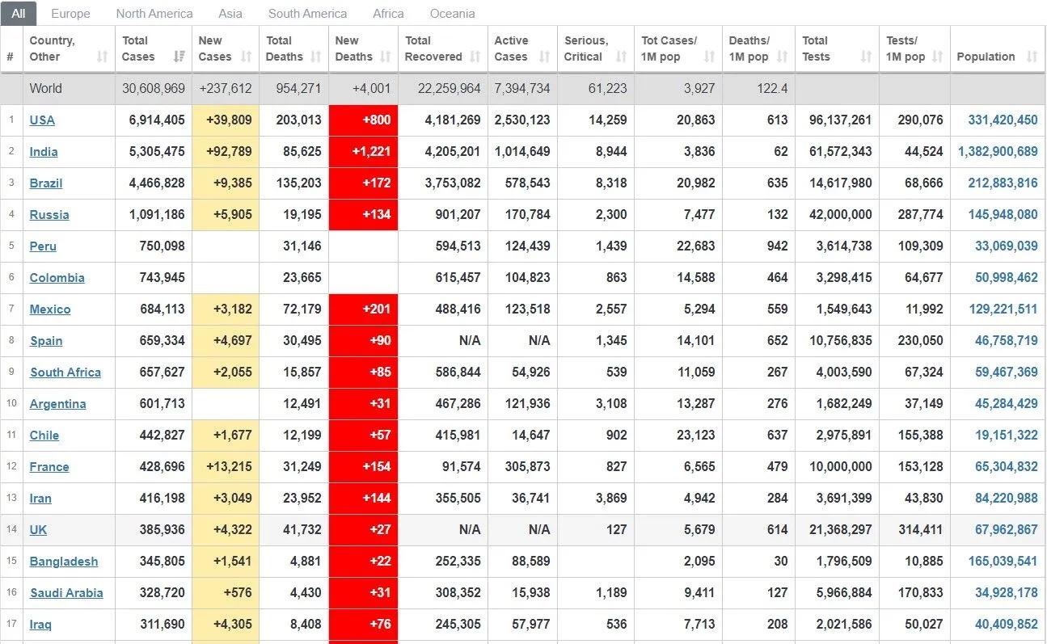Click Brazil's population figure link

coord(1003,183)
